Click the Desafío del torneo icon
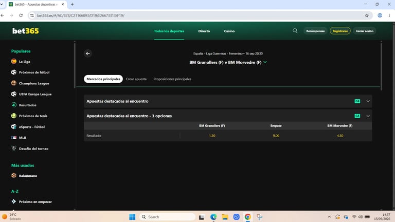 [x=14, y=148]
